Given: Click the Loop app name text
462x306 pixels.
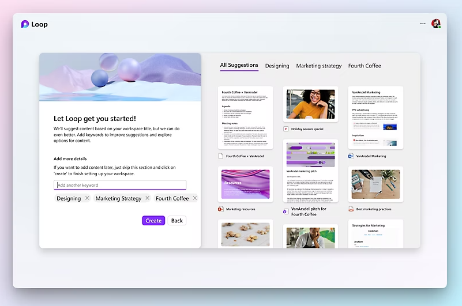Looking at the screenshot, I should 39,24.
